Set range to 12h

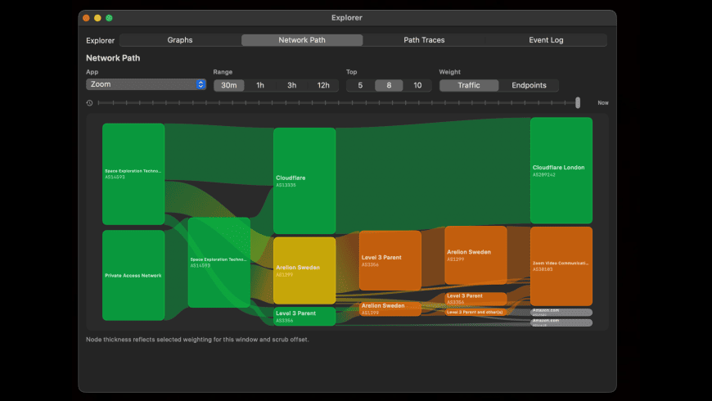click(x=323, y=85)
